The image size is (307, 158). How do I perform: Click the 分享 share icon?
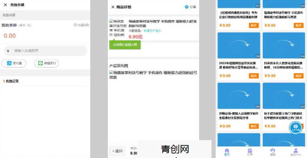(187, 7)
